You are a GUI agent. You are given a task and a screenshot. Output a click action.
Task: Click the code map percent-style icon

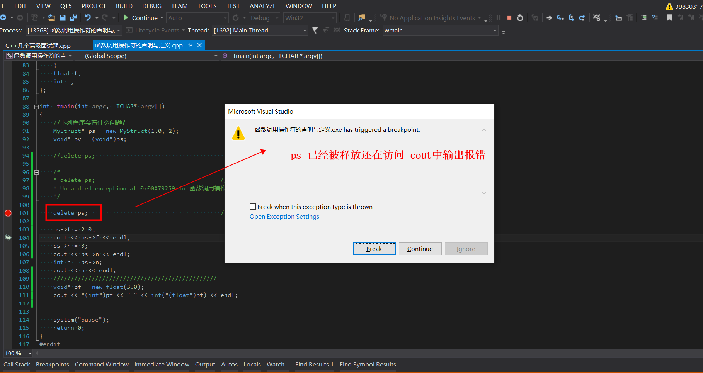pos(597,18)
